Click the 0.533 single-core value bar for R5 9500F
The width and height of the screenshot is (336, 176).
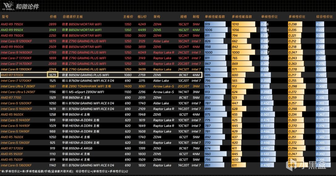[269, 154]
